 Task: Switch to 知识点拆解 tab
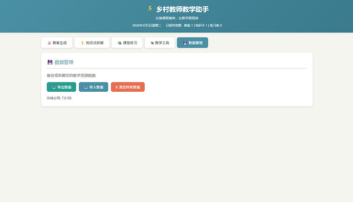click(92, 43)
